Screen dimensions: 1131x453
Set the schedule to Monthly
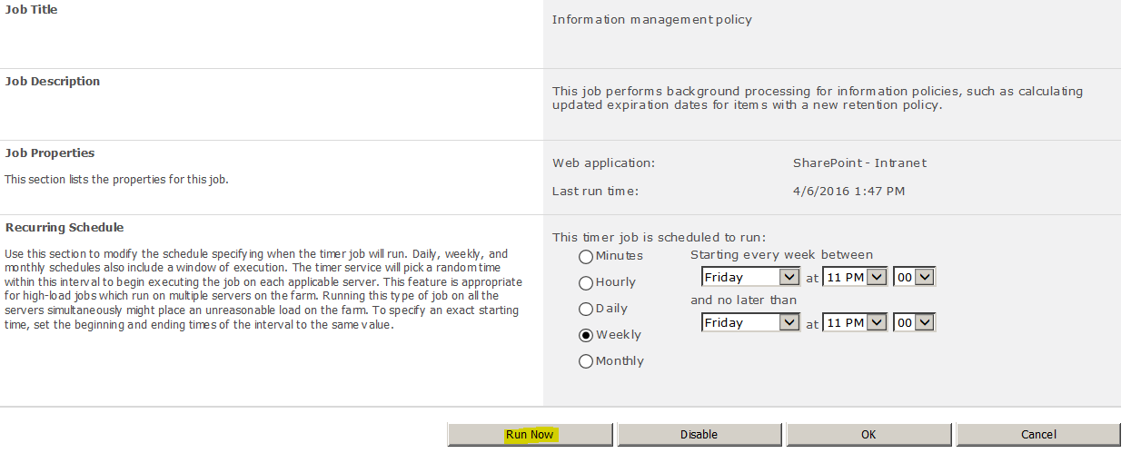point(586,361)
